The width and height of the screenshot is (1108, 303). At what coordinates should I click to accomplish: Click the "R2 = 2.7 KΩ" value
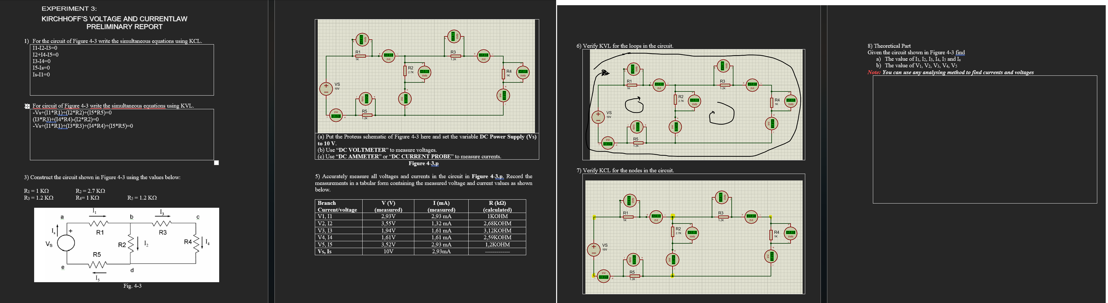(90, 191)
